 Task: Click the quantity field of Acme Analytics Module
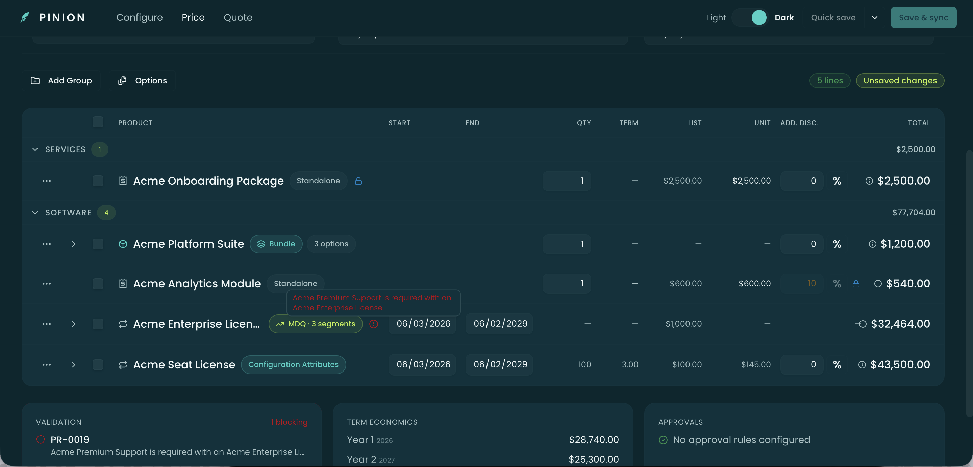tap(567, 283)
